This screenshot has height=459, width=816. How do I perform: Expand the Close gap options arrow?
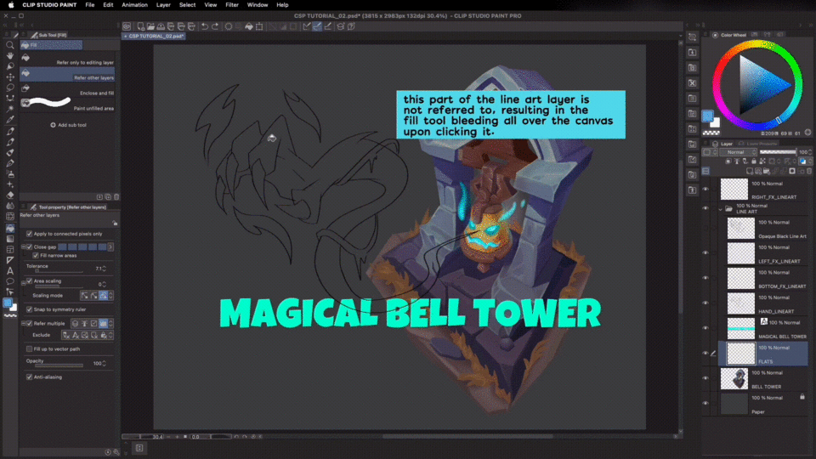coord(110,246)
